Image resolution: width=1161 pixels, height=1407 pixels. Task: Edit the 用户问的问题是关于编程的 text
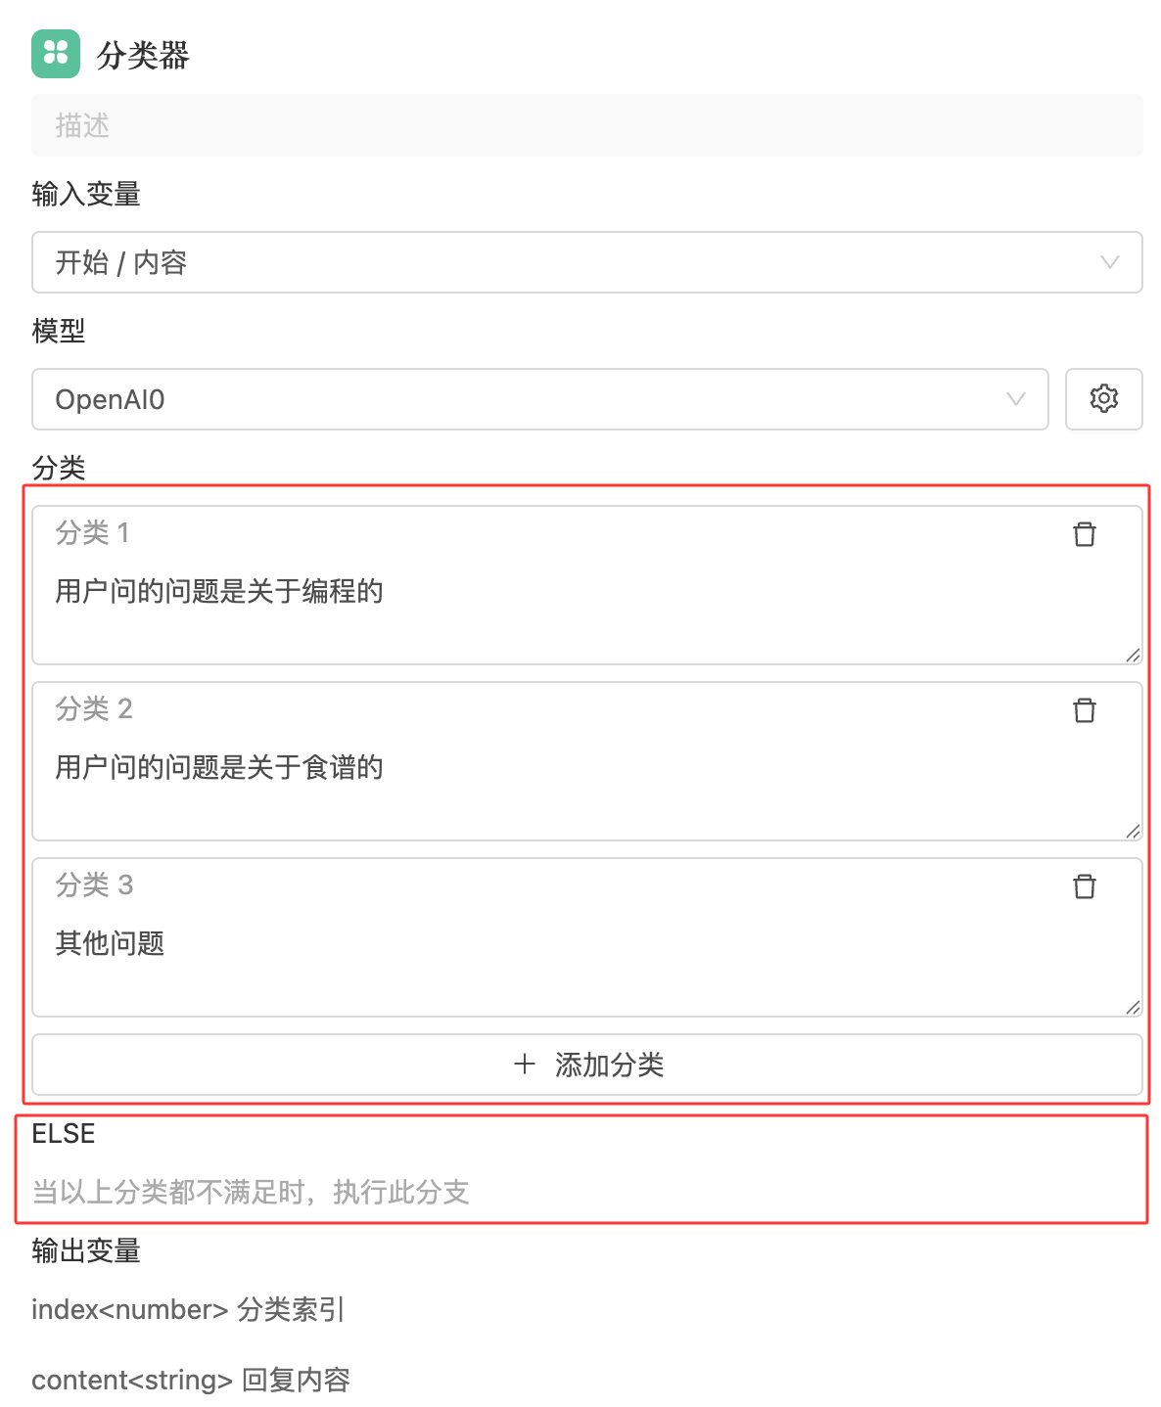[219, 592]
